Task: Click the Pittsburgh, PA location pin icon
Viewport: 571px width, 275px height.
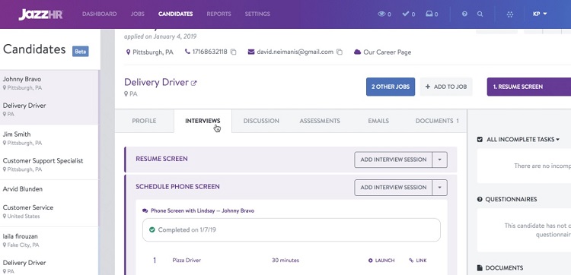Action: pyautogui.click(x=128, y=52)
